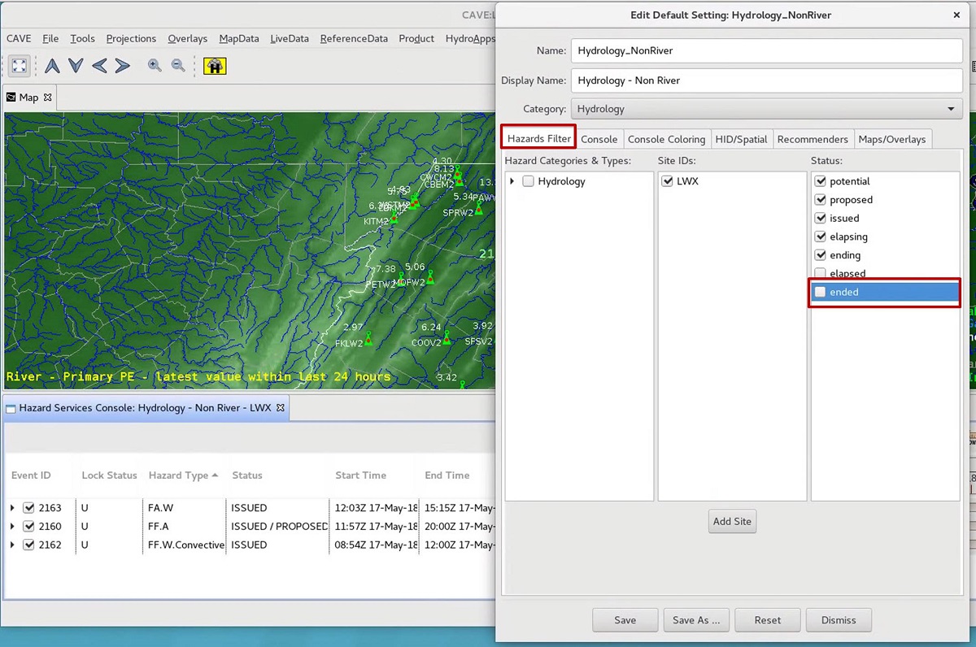Close the Hazard Services Console tab X

pos(281,408)
